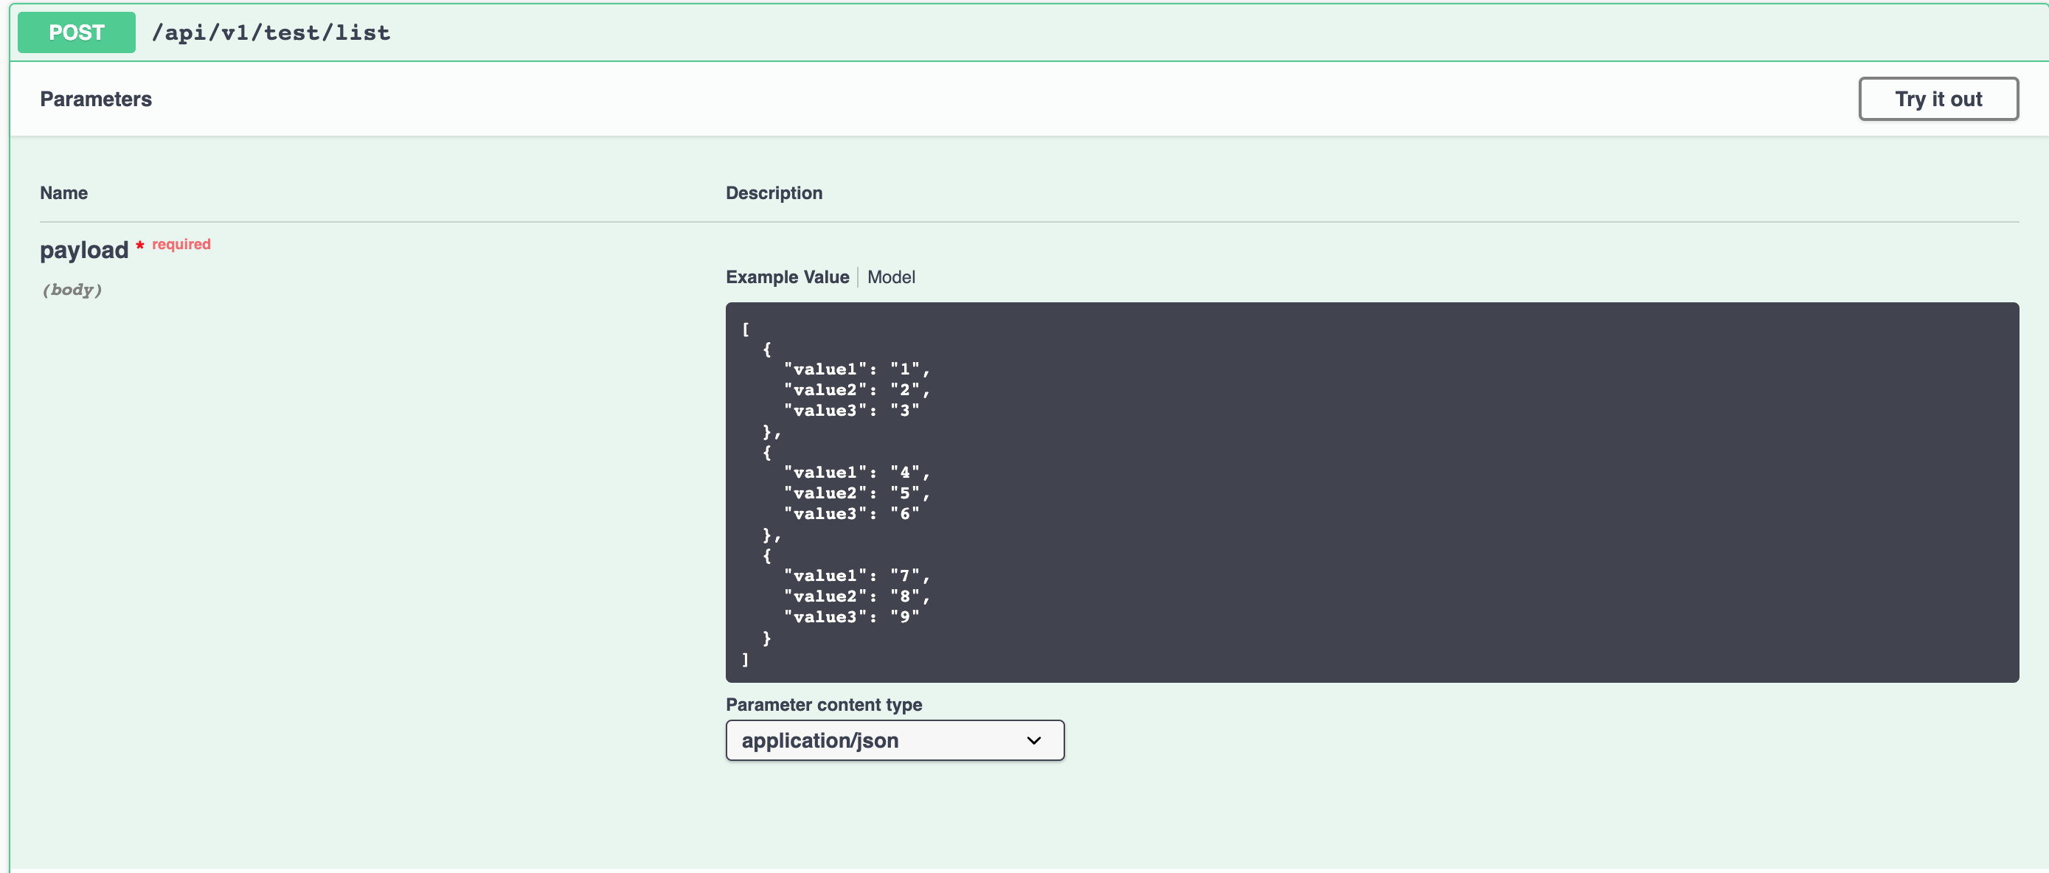Click the Example Value heading area
This screenshot has height=873, width=2049.
coord(787,276)
